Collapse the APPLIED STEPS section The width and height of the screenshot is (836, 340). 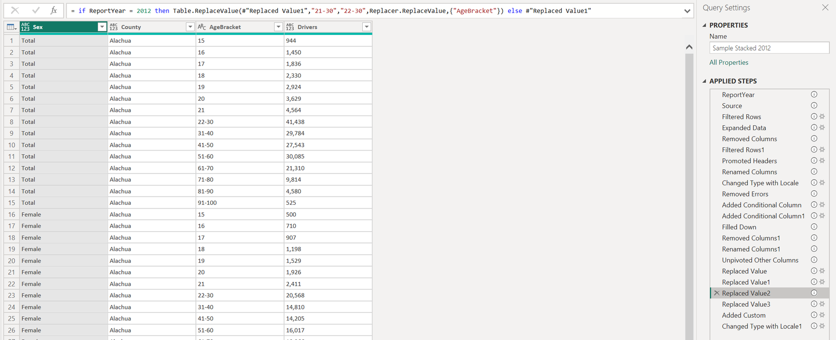pyautogui.click(x=705, y=81)
